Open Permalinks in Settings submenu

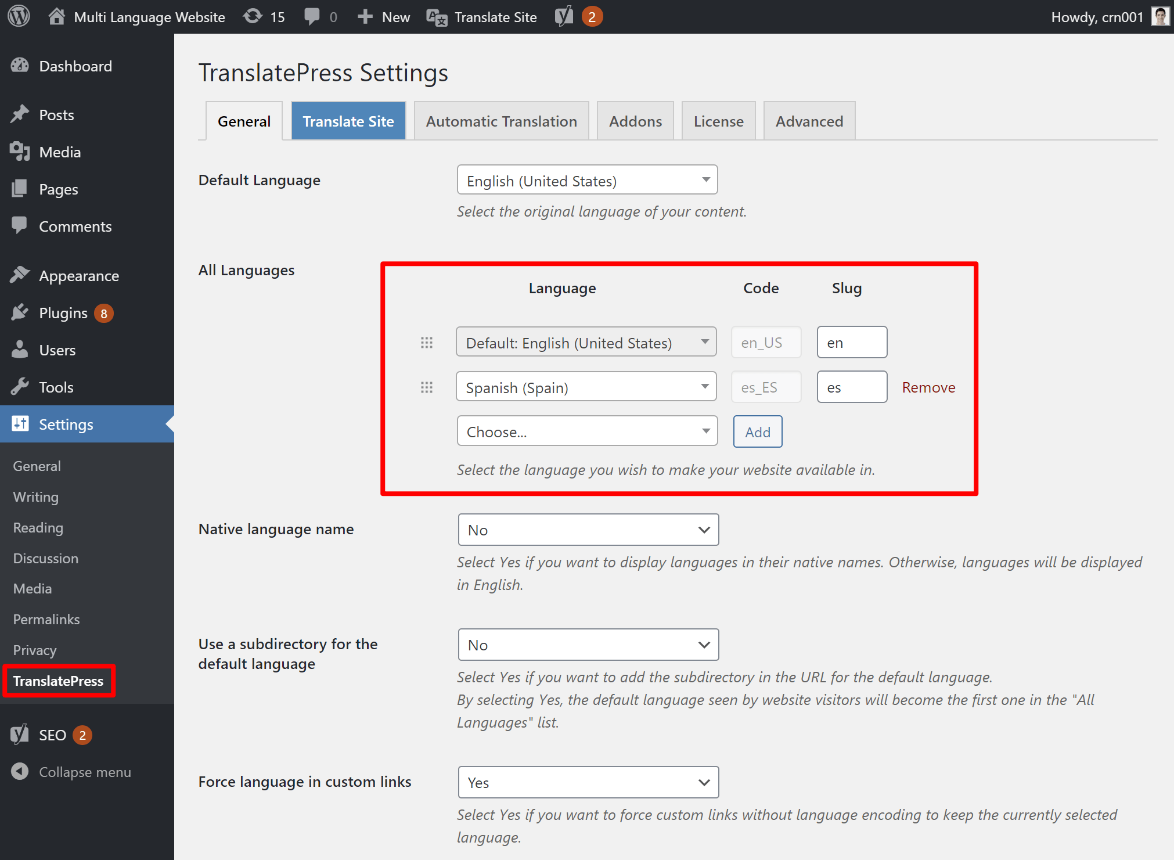pos(46,619)
